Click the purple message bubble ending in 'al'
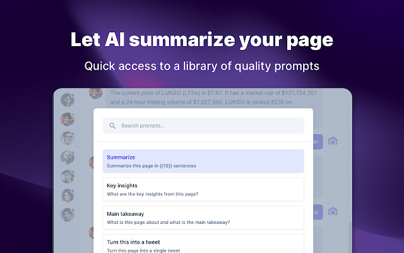404x253 pixels. [x=318, y=212]
